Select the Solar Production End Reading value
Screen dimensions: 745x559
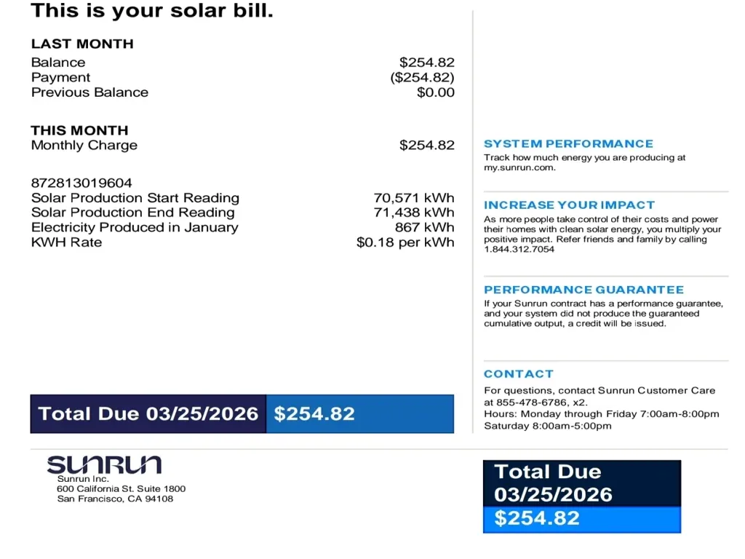point(413,213)
